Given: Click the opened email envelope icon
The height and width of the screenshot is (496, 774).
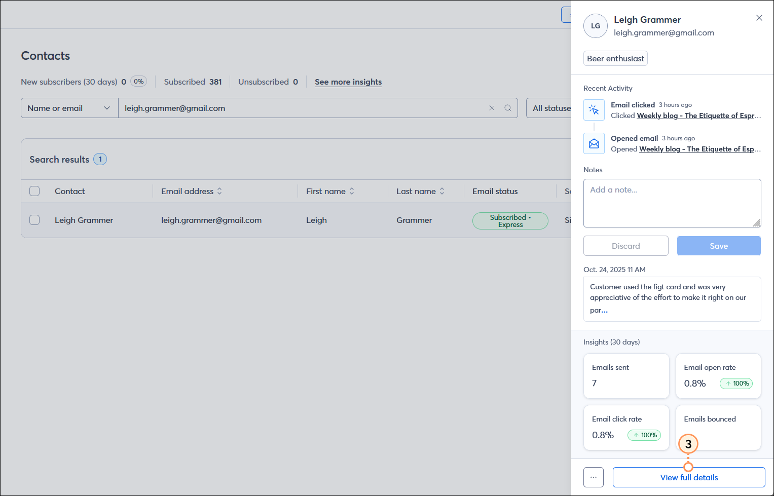Looking at the screenshot, I should (594, 143).
